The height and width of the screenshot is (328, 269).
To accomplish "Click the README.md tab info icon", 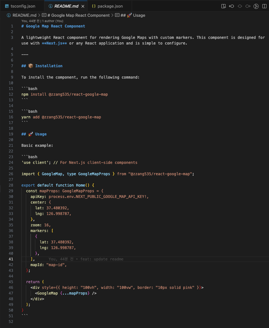I will click(x=50, y=6).
